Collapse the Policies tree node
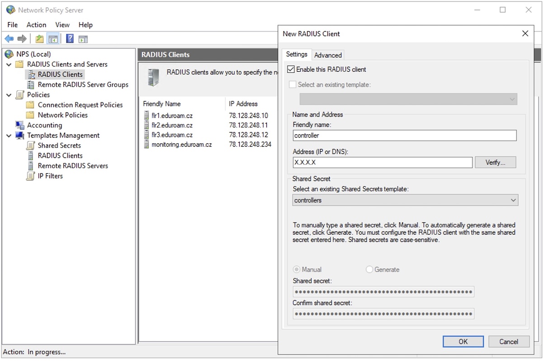 pos(9,95)
